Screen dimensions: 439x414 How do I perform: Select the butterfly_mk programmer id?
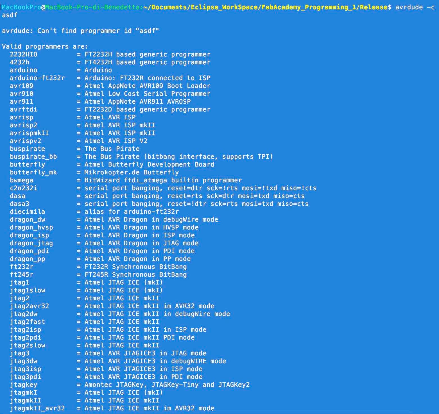click(x=33, y=172)
